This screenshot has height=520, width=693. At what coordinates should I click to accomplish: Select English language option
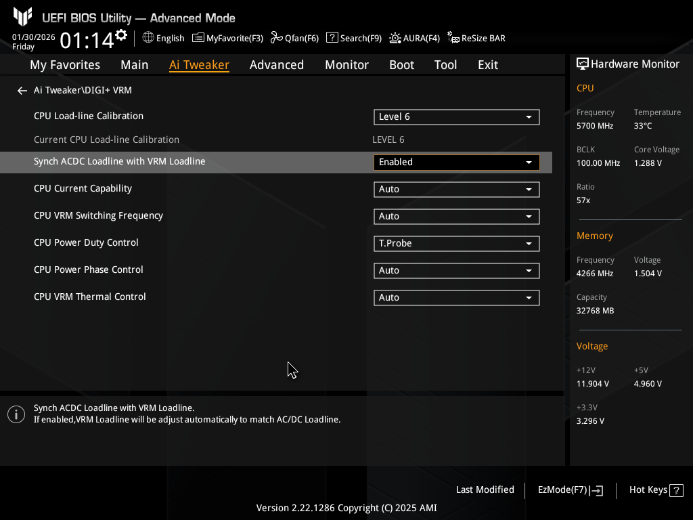click(x=170, y=39)
